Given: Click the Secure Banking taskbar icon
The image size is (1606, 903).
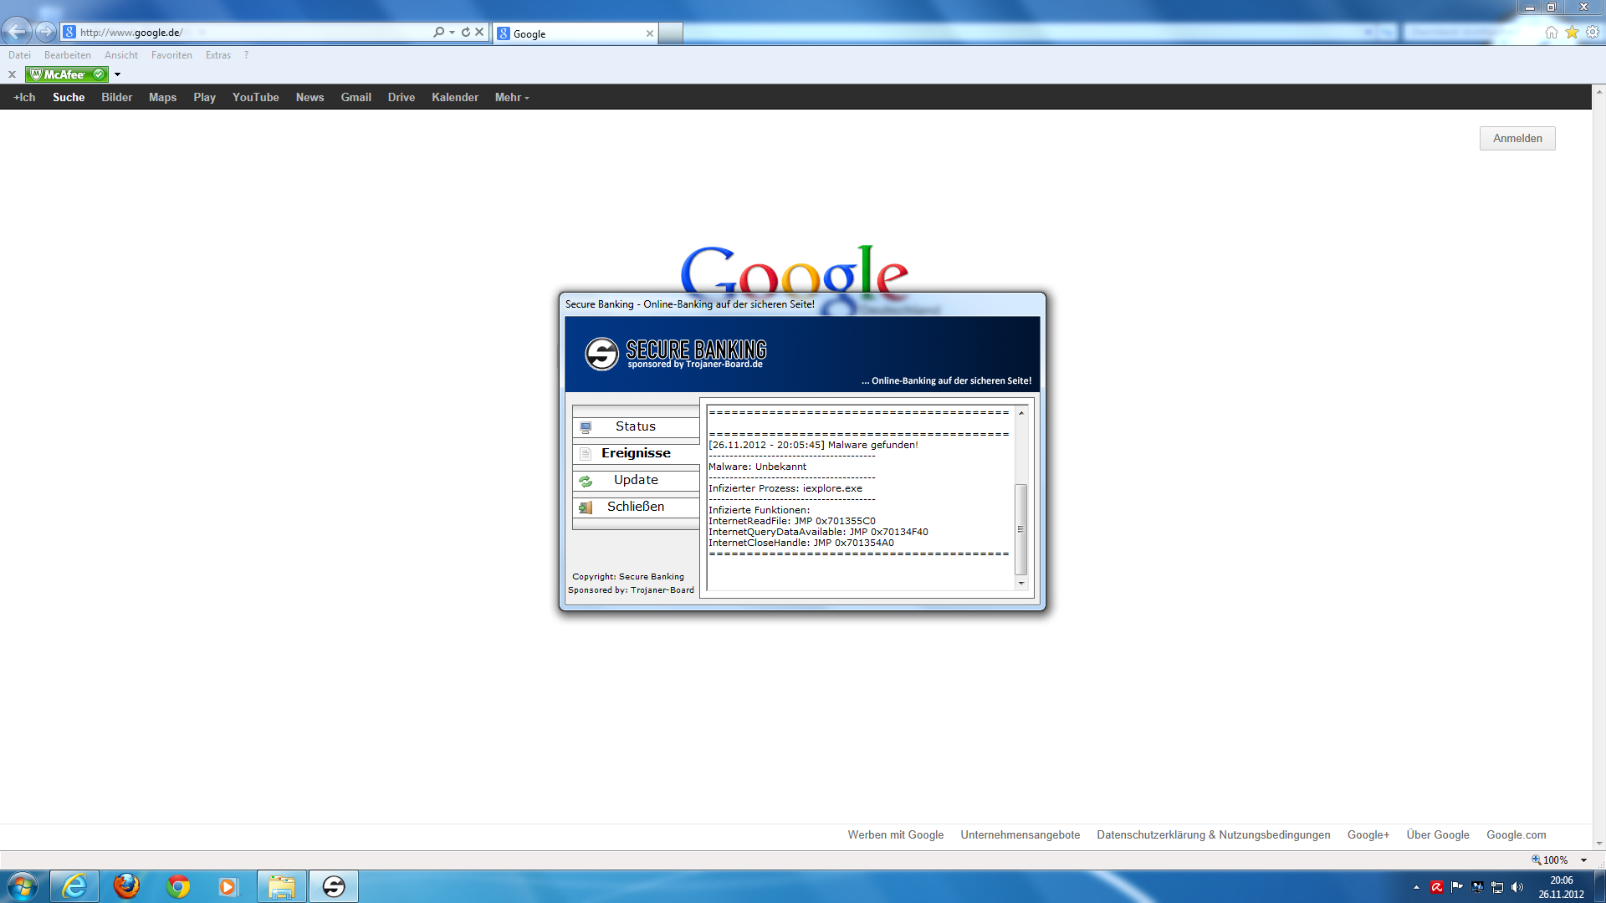Looking at the screenshot, I should [334, 886].
